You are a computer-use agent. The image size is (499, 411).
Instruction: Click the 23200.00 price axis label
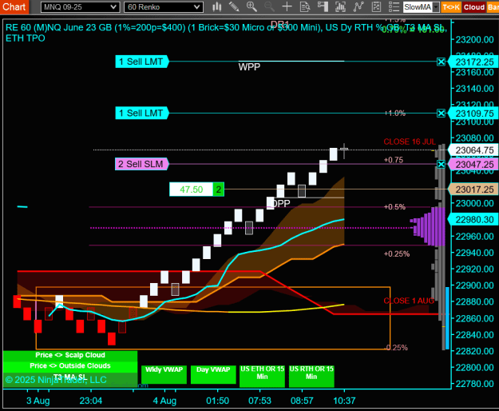(x=474, y=40)
